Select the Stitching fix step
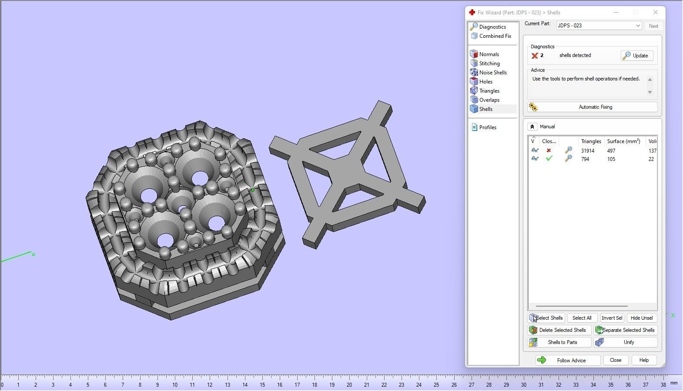The height and width of the screenshot is (391, 683). [x=489, y=63]
